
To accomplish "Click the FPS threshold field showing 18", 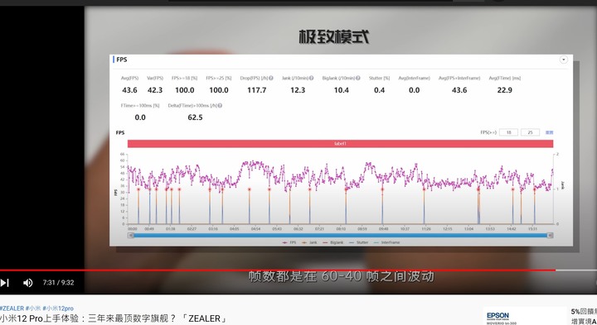I will coord(508,132).
